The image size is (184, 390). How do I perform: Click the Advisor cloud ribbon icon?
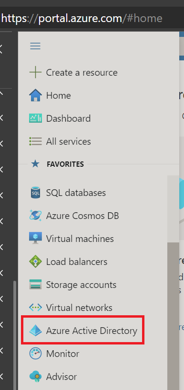point(35,377)
